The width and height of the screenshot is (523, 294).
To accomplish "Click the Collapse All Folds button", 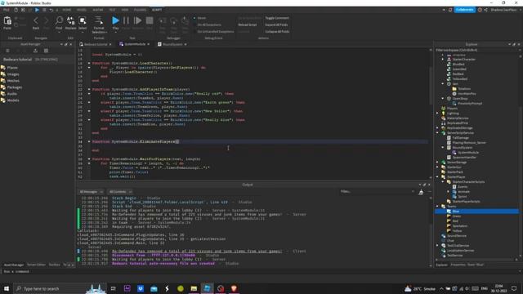I will click(x=277, y=32).
